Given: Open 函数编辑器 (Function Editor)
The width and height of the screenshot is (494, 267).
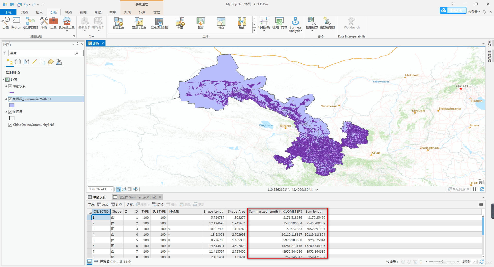Looking at the screenshot, I should pos(327,23).
